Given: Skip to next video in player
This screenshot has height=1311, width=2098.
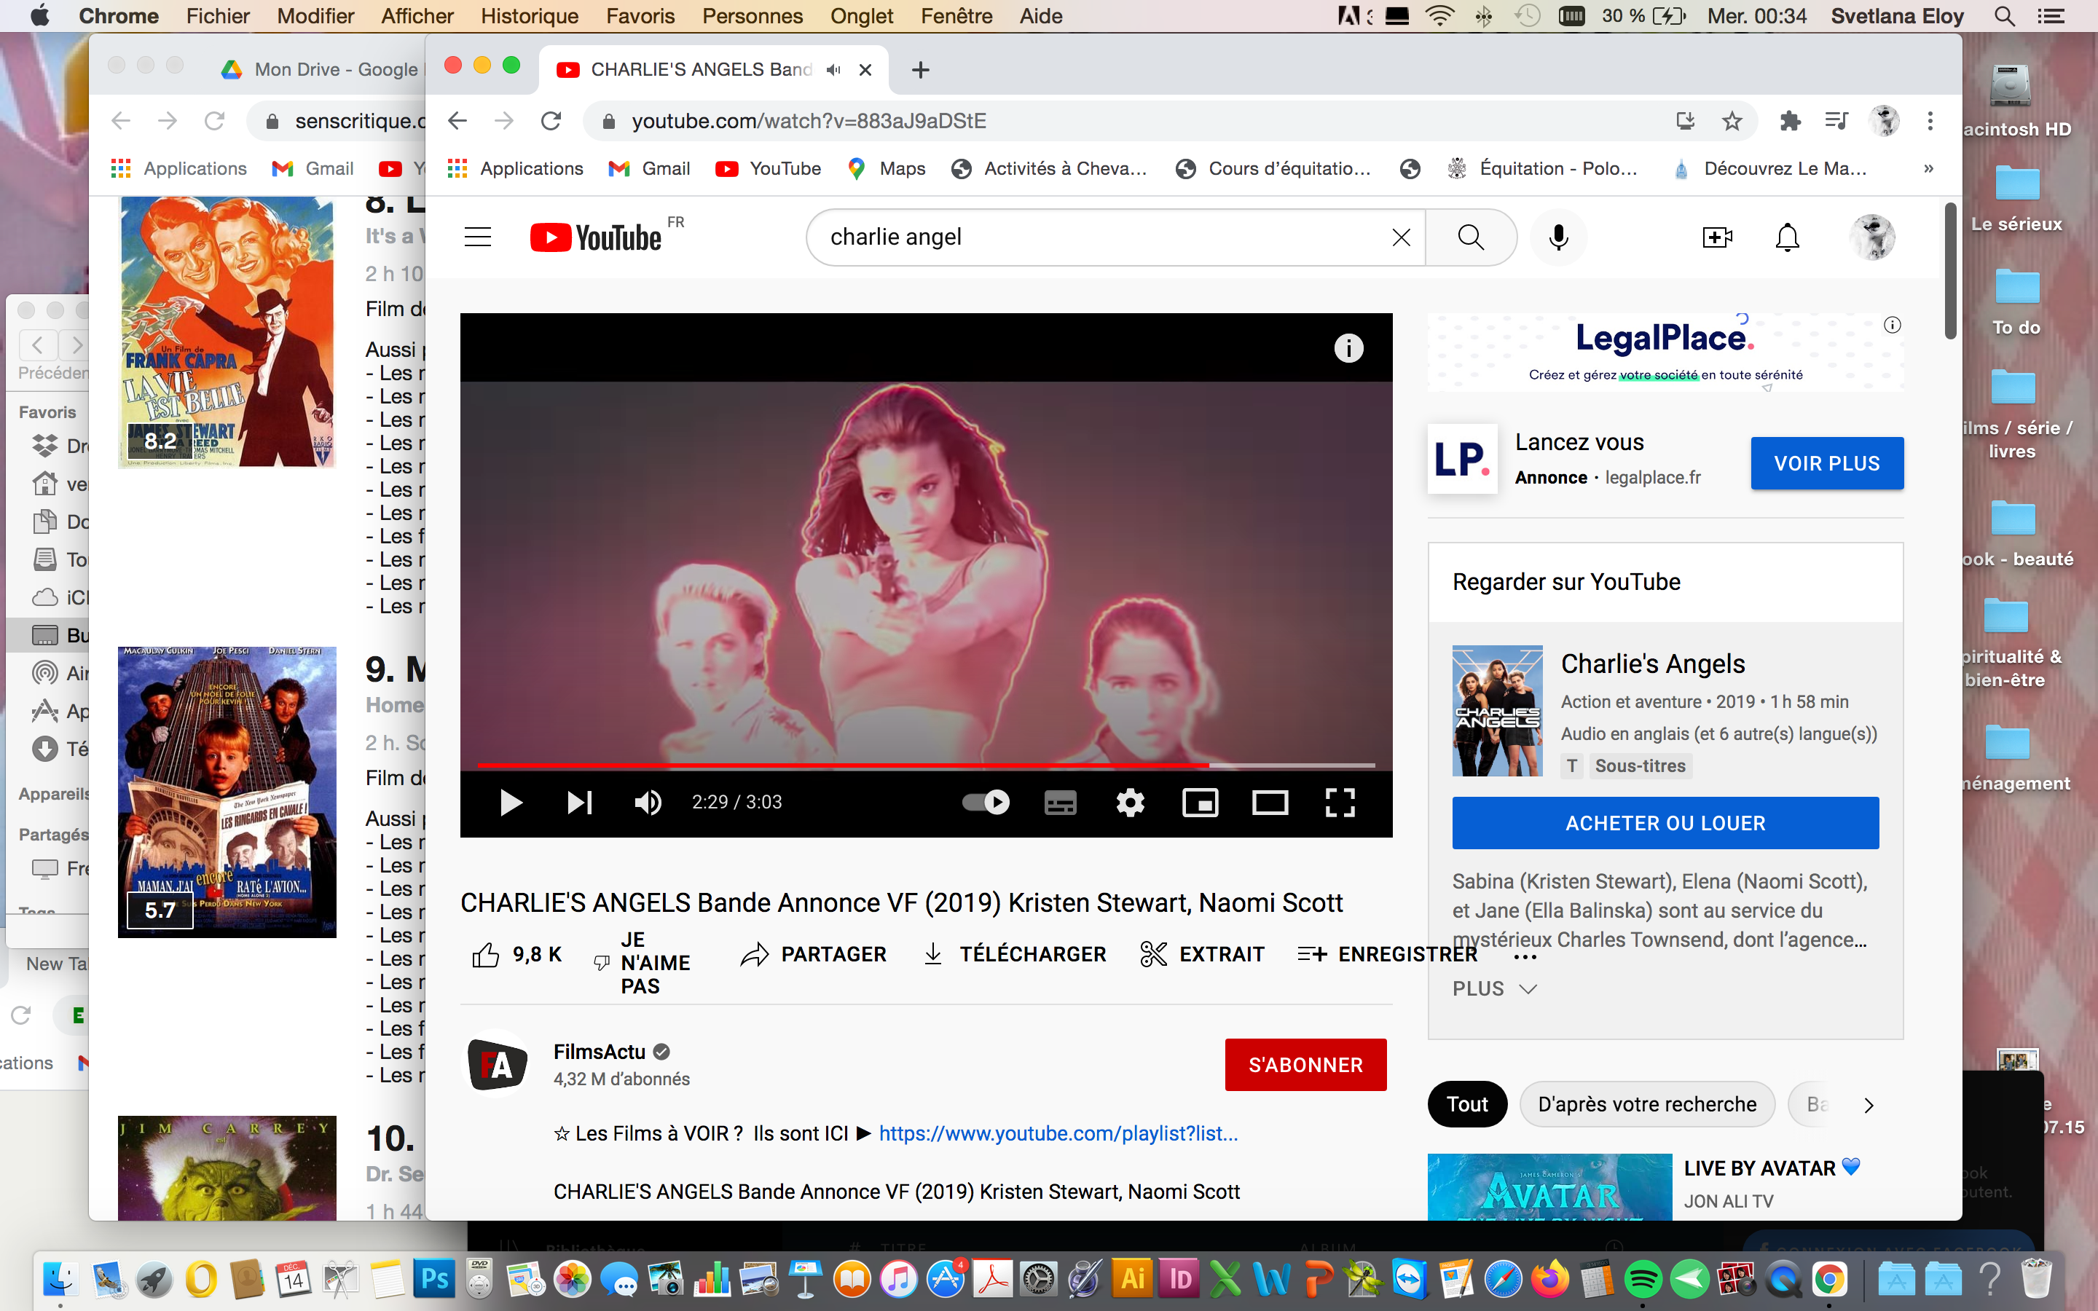Looking at the screenshot, I should (x=579, y=802).
